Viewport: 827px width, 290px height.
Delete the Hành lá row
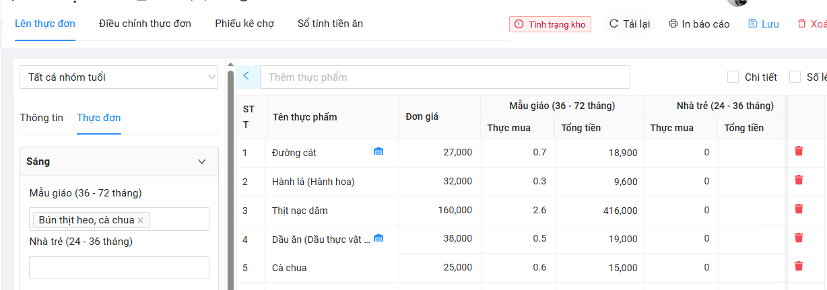[x=799, y=180]
